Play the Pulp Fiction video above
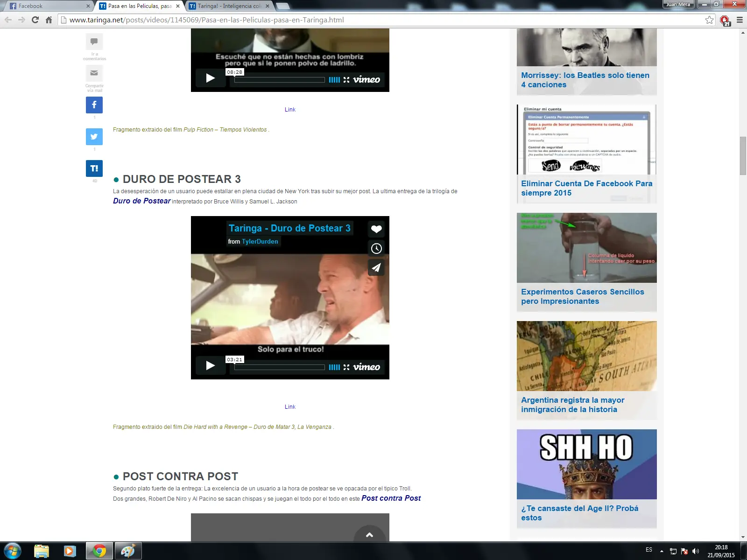The height and width of the screenshot is (560, 747). [210, 78]
